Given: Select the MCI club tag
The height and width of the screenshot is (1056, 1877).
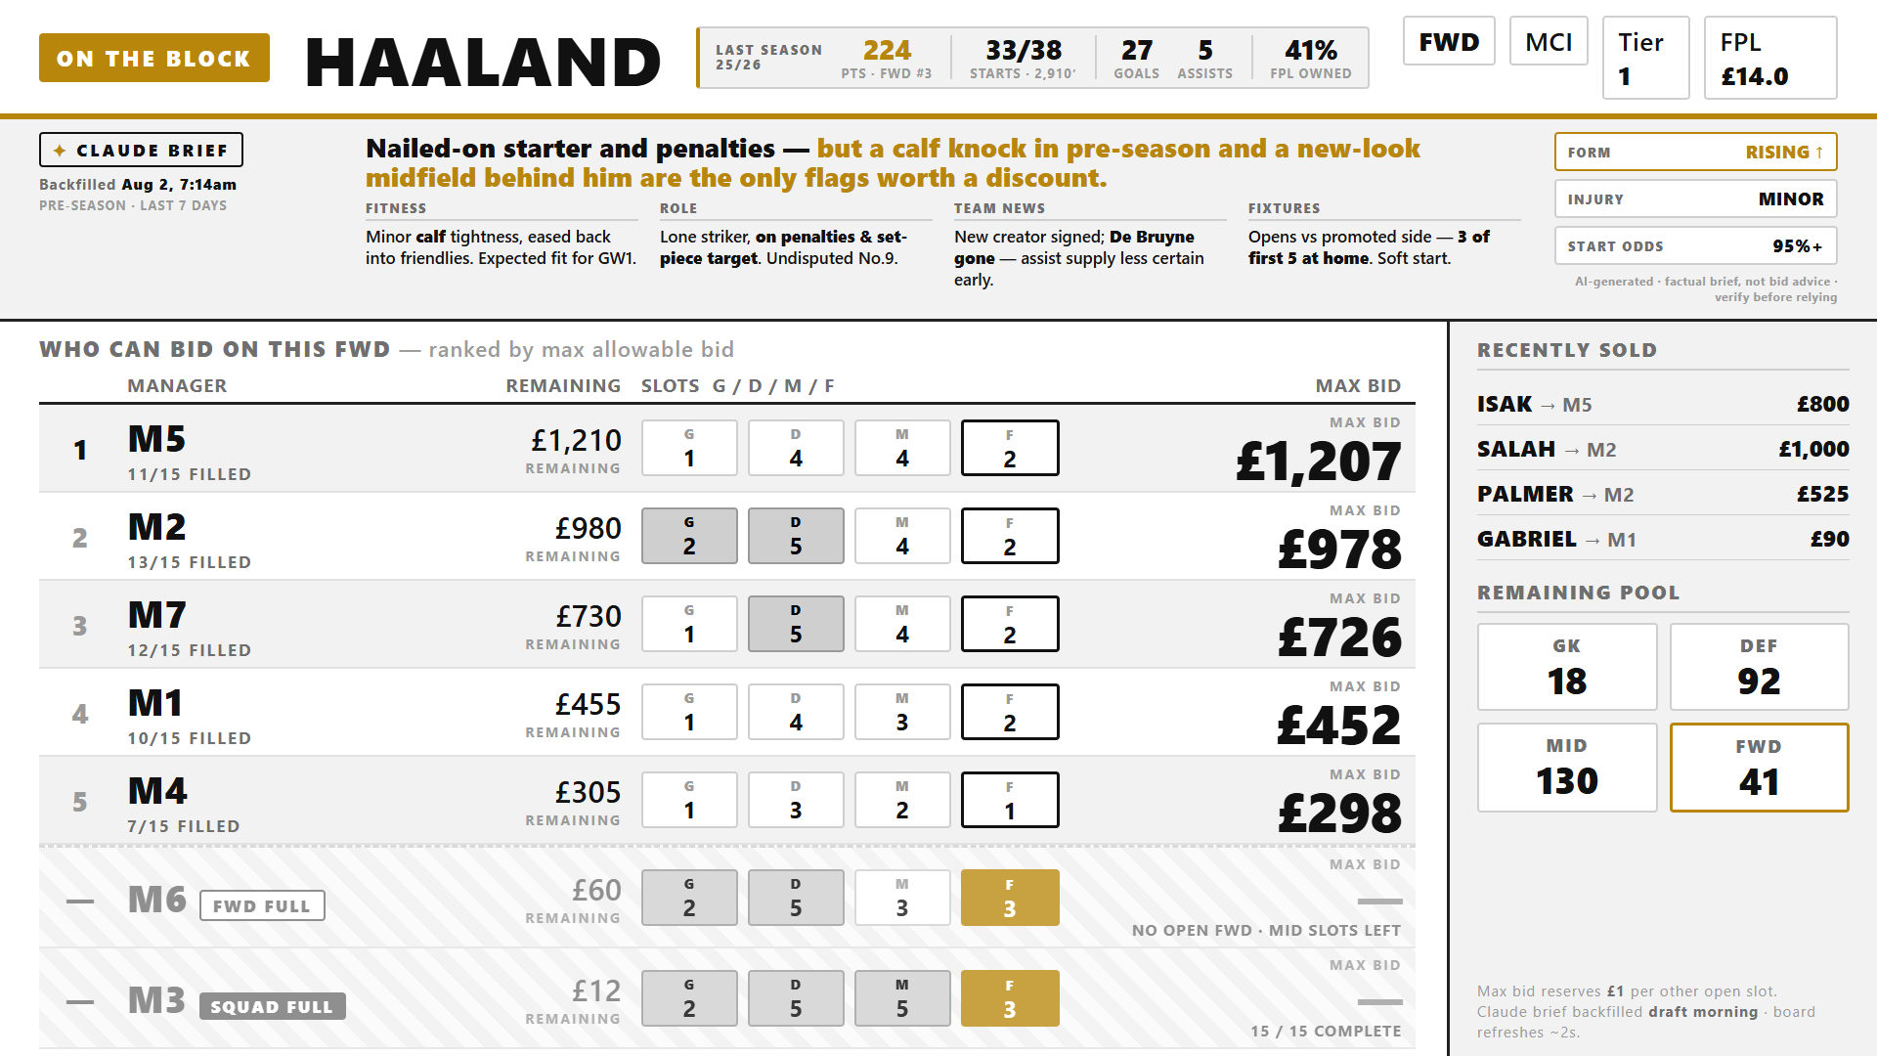Looking at the screenshot, I should click(1549, 41).
